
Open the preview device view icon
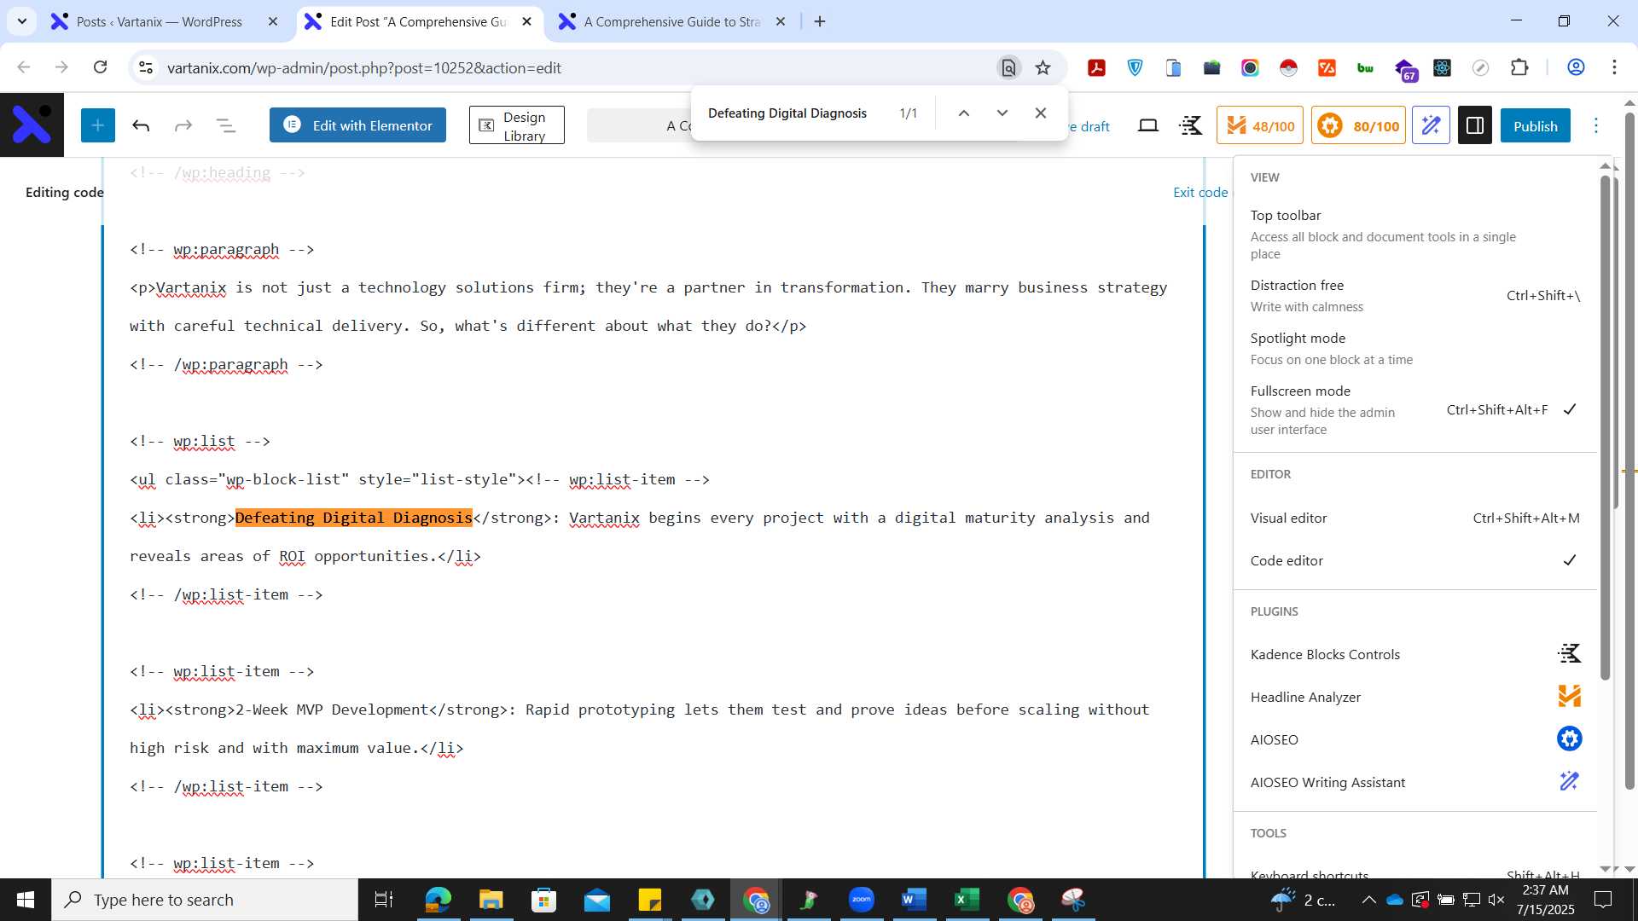[x=1148, y=126]
